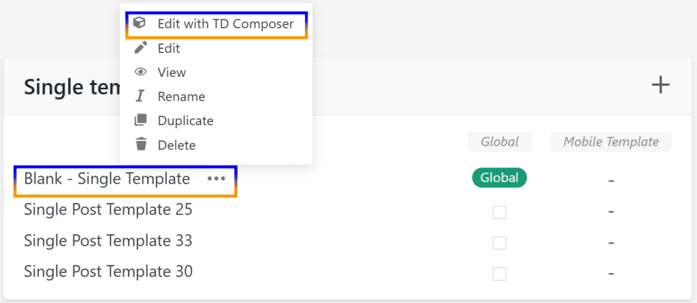Tick Global checkbox for Single Post Template 25
Screen dimensions: 697x303
pyautogui.click(x=500, y=212)
